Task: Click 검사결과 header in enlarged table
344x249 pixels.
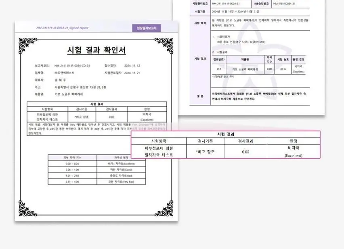Action: point(245,141)
